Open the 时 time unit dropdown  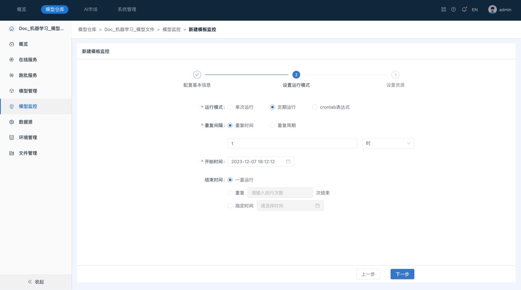[x=388, y=143]
